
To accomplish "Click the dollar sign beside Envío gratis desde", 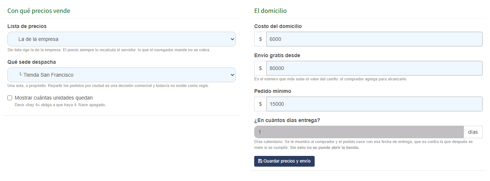I will (x=260, y=68).
